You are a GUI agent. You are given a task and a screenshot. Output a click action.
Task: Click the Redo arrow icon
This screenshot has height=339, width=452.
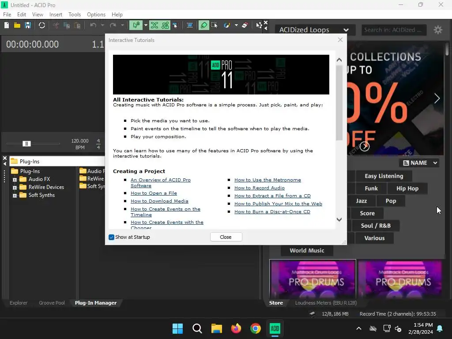click(x=113, y=25)
